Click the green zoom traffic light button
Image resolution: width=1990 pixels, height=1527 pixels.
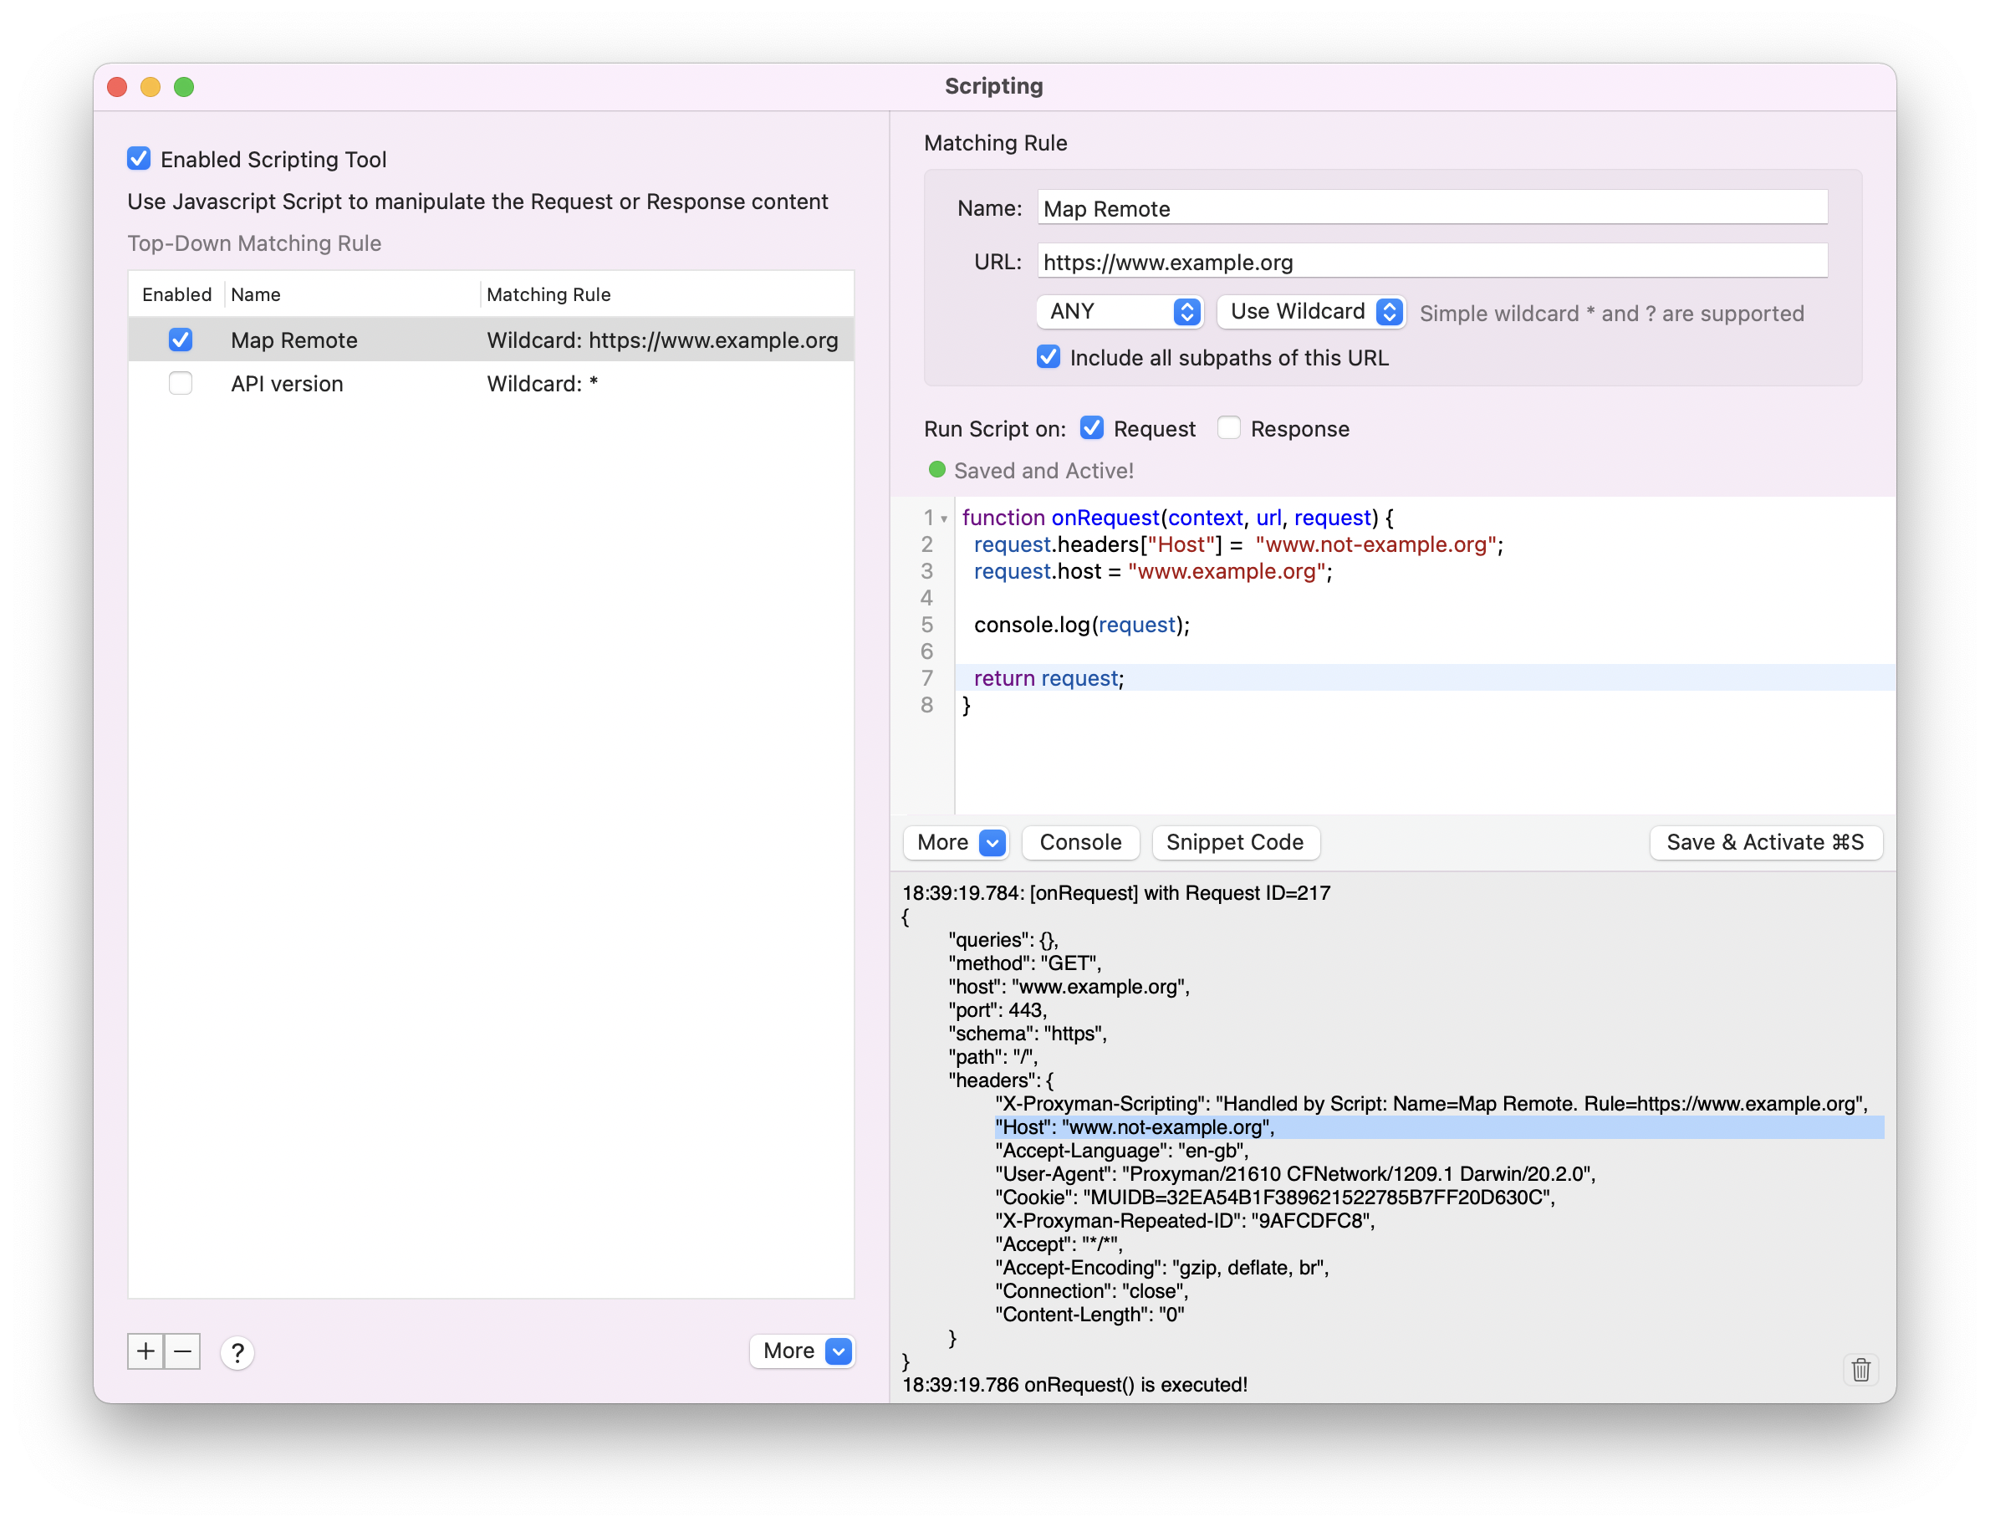click(x=185, y=87)
